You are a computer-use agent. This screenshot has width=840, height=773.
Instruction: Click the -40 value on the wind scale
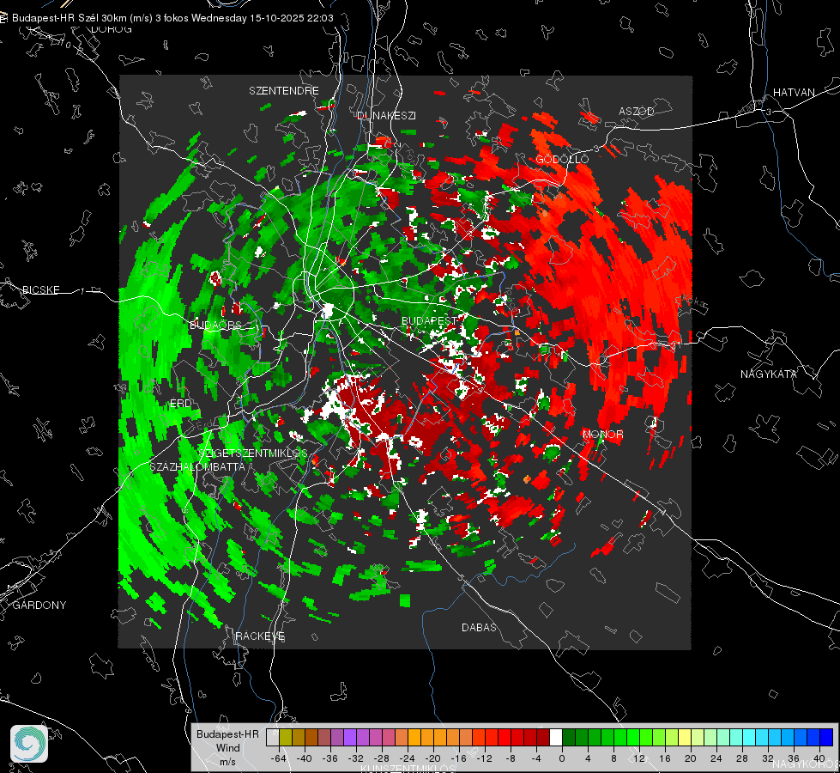point(305,758)
